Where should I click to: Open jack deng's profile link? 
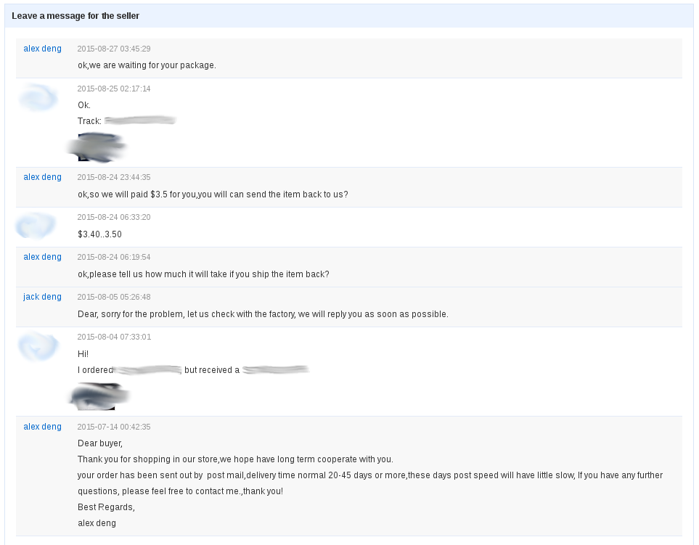[x=42, y=297]
